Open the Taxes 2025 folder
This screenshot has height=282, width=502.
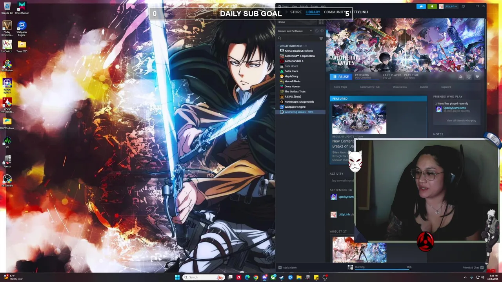click(22, 46)
